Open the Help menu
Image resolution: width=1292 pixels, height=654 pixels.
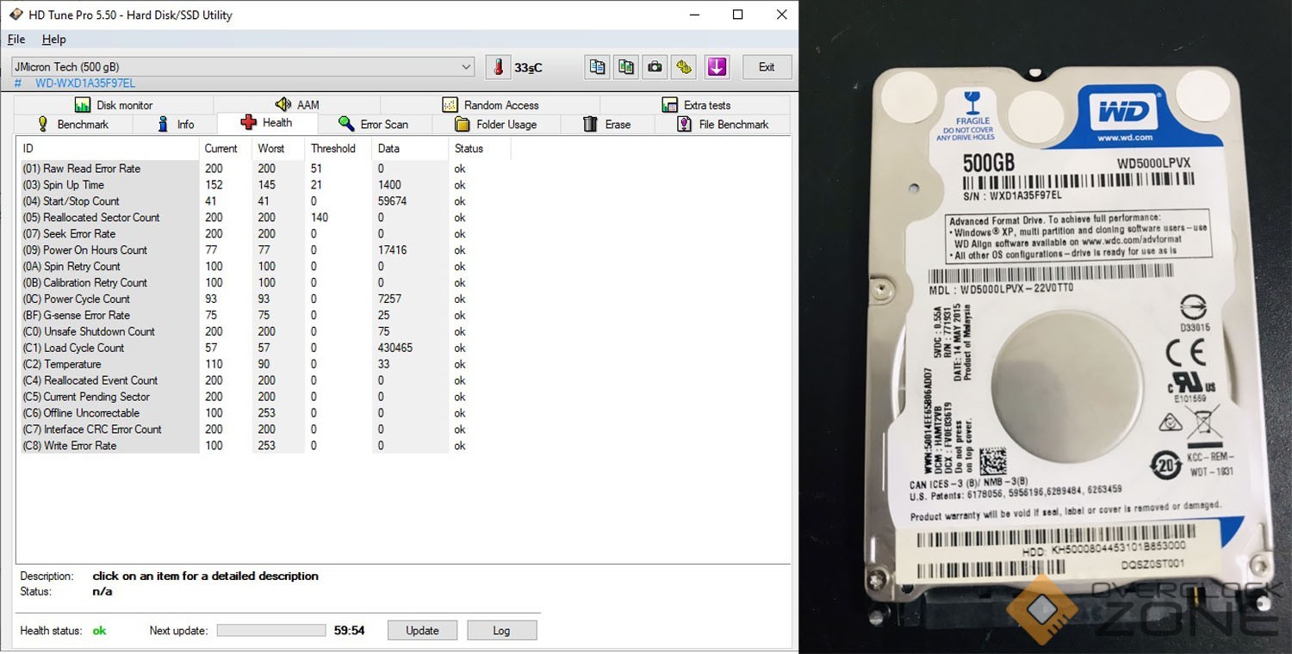click(x=53, y=40)
